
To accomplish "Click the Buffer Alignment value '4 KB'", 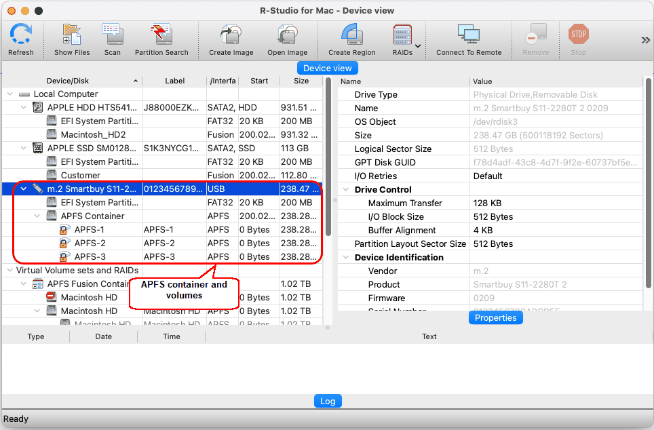I will tap(483, 230).
